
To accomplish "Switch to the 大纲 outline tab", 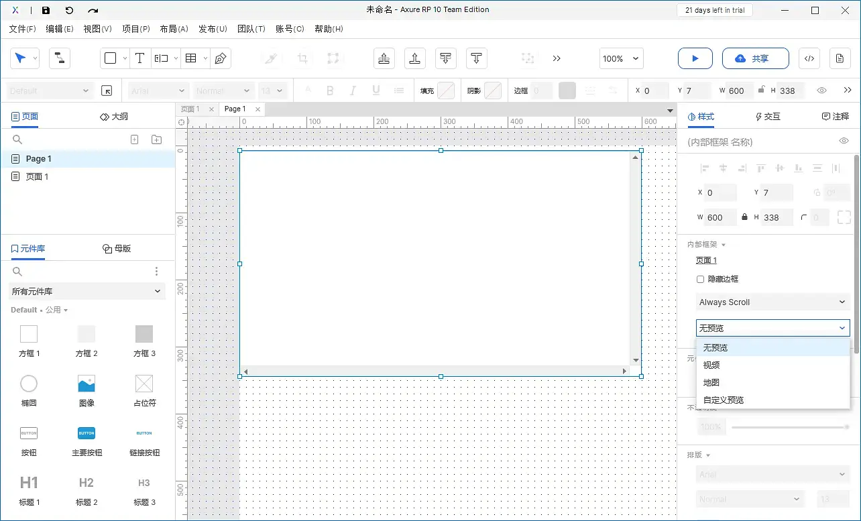I will point(114,117).
